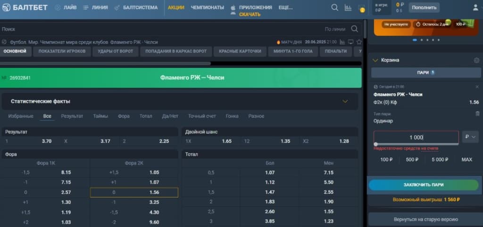Open the ЧЕМПИОНАТЫ menu item
This screenshot has width=483, height=227.
(208, 8)
